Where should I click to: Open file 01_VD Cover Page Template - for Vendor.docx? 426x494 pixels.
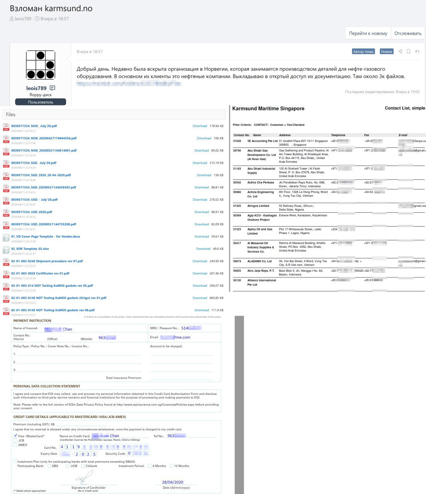tap(46, 237)
